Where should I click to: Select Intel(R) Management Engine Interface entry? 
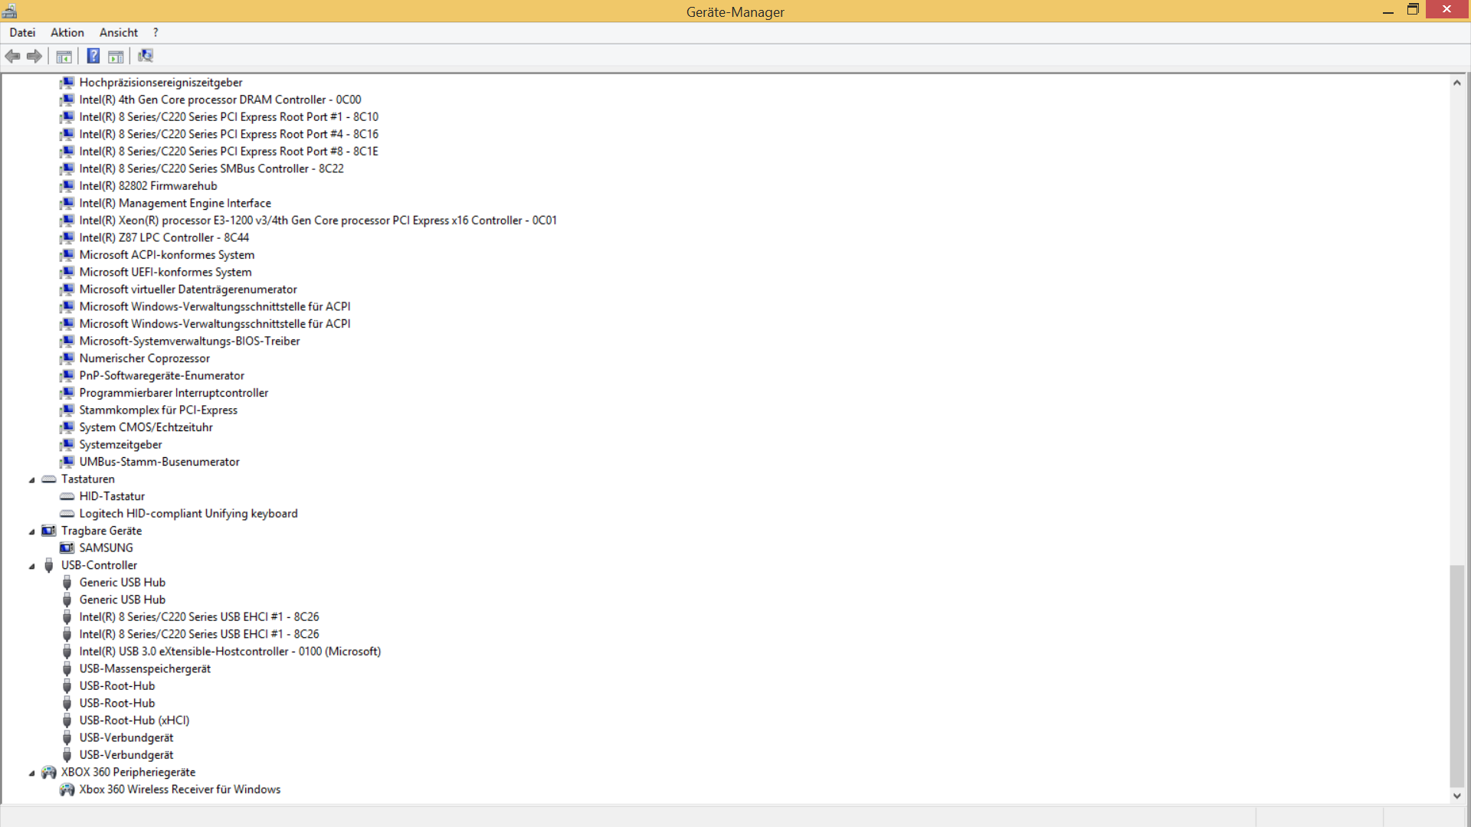(x=175, y=203)
